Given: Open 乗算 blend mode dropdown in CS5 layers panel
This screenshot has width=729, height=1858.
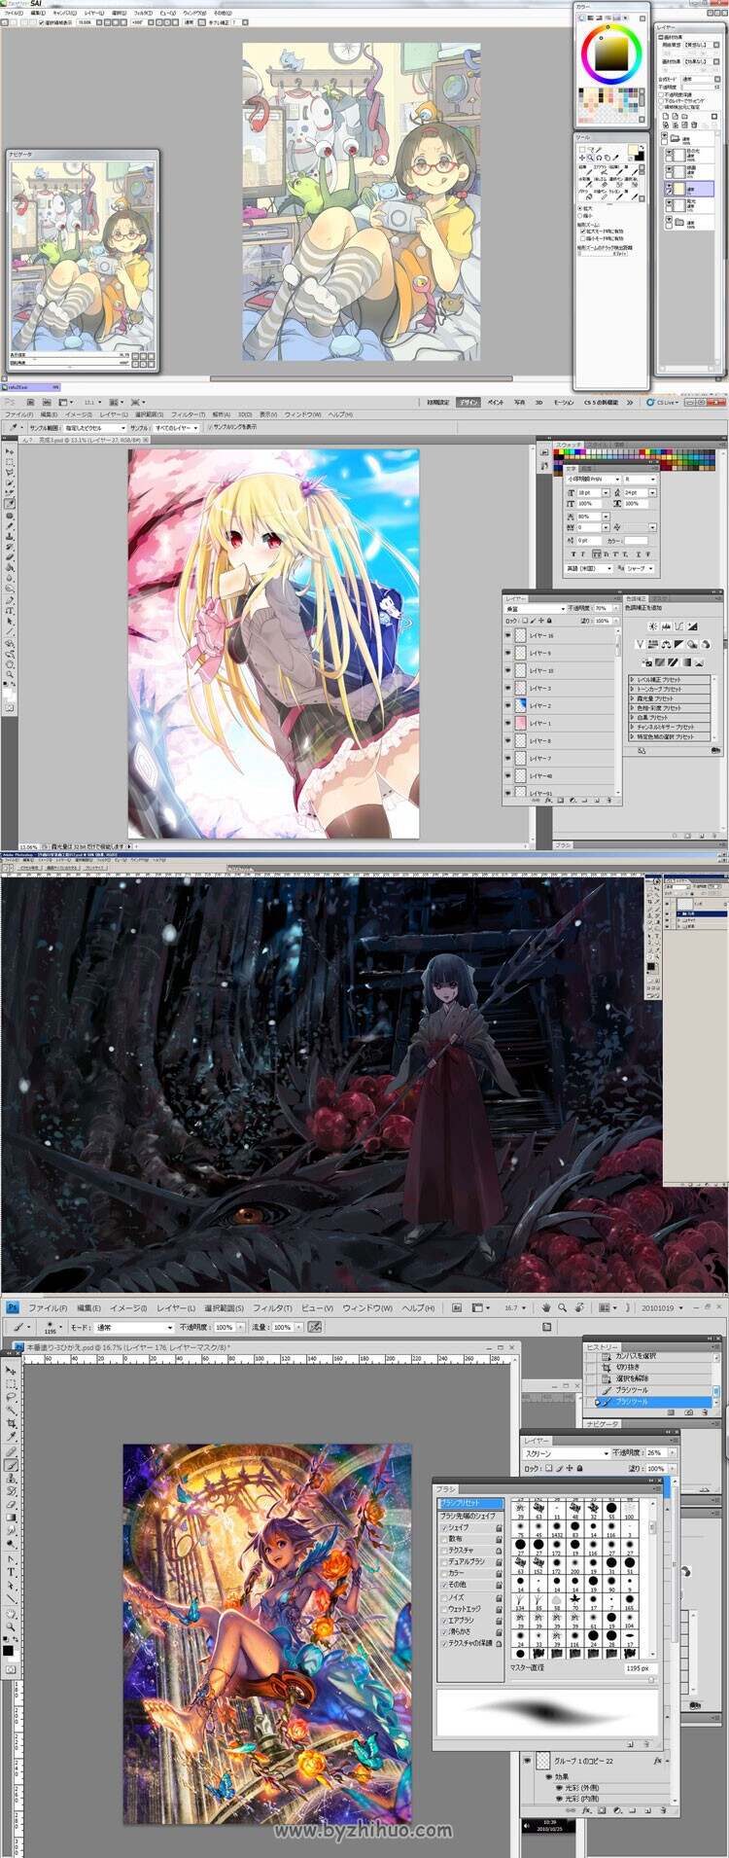Looking at the screenshot, I should (x=535, y=609).
